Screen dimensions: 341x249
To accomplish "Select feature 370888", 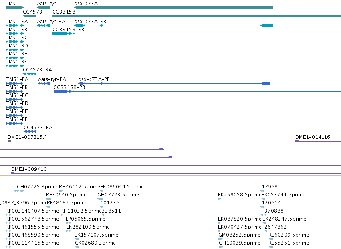I will click(274, 211).
